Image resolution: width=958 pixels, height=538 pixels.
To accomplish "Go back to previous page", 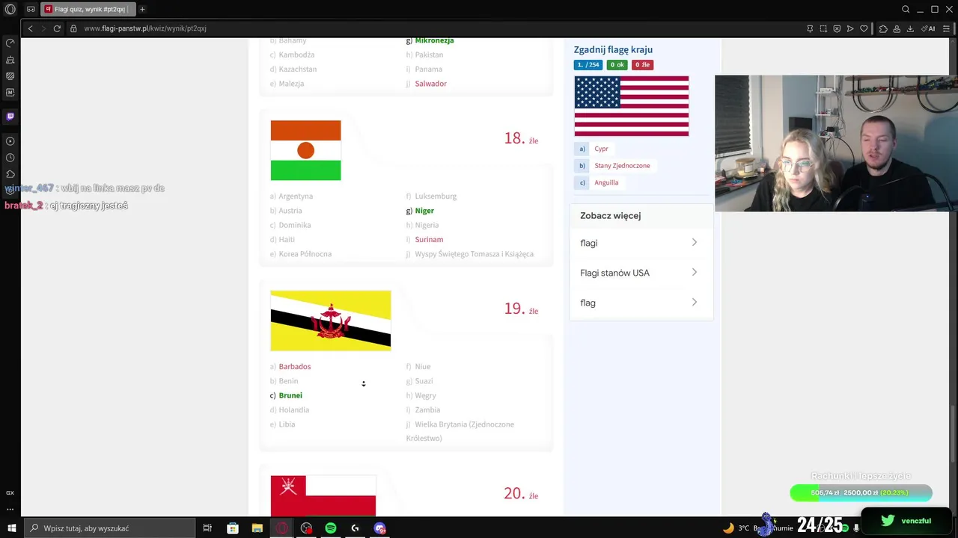I will tap(30, 28).
